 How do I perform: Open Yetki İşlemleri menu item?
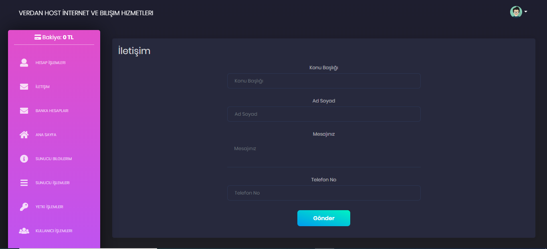(x=54, y=207)
